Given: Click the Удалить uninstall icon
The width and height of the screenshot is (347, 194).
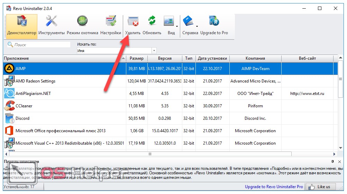Looking at the screenshot, I should 133,26.
